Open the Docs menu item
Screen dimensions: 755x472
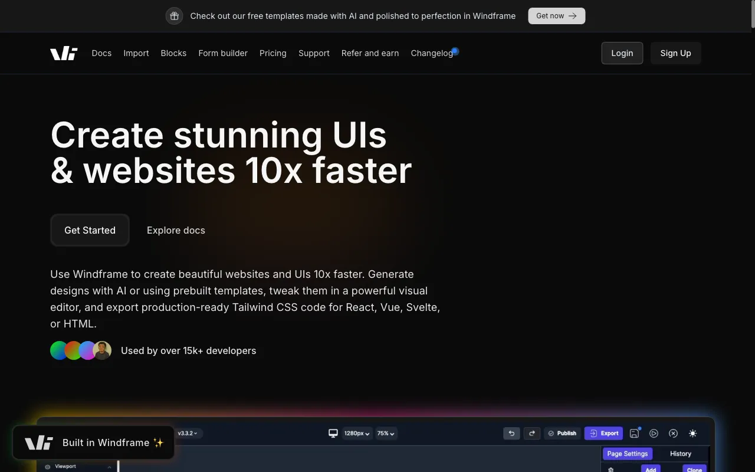click(101, 53)
